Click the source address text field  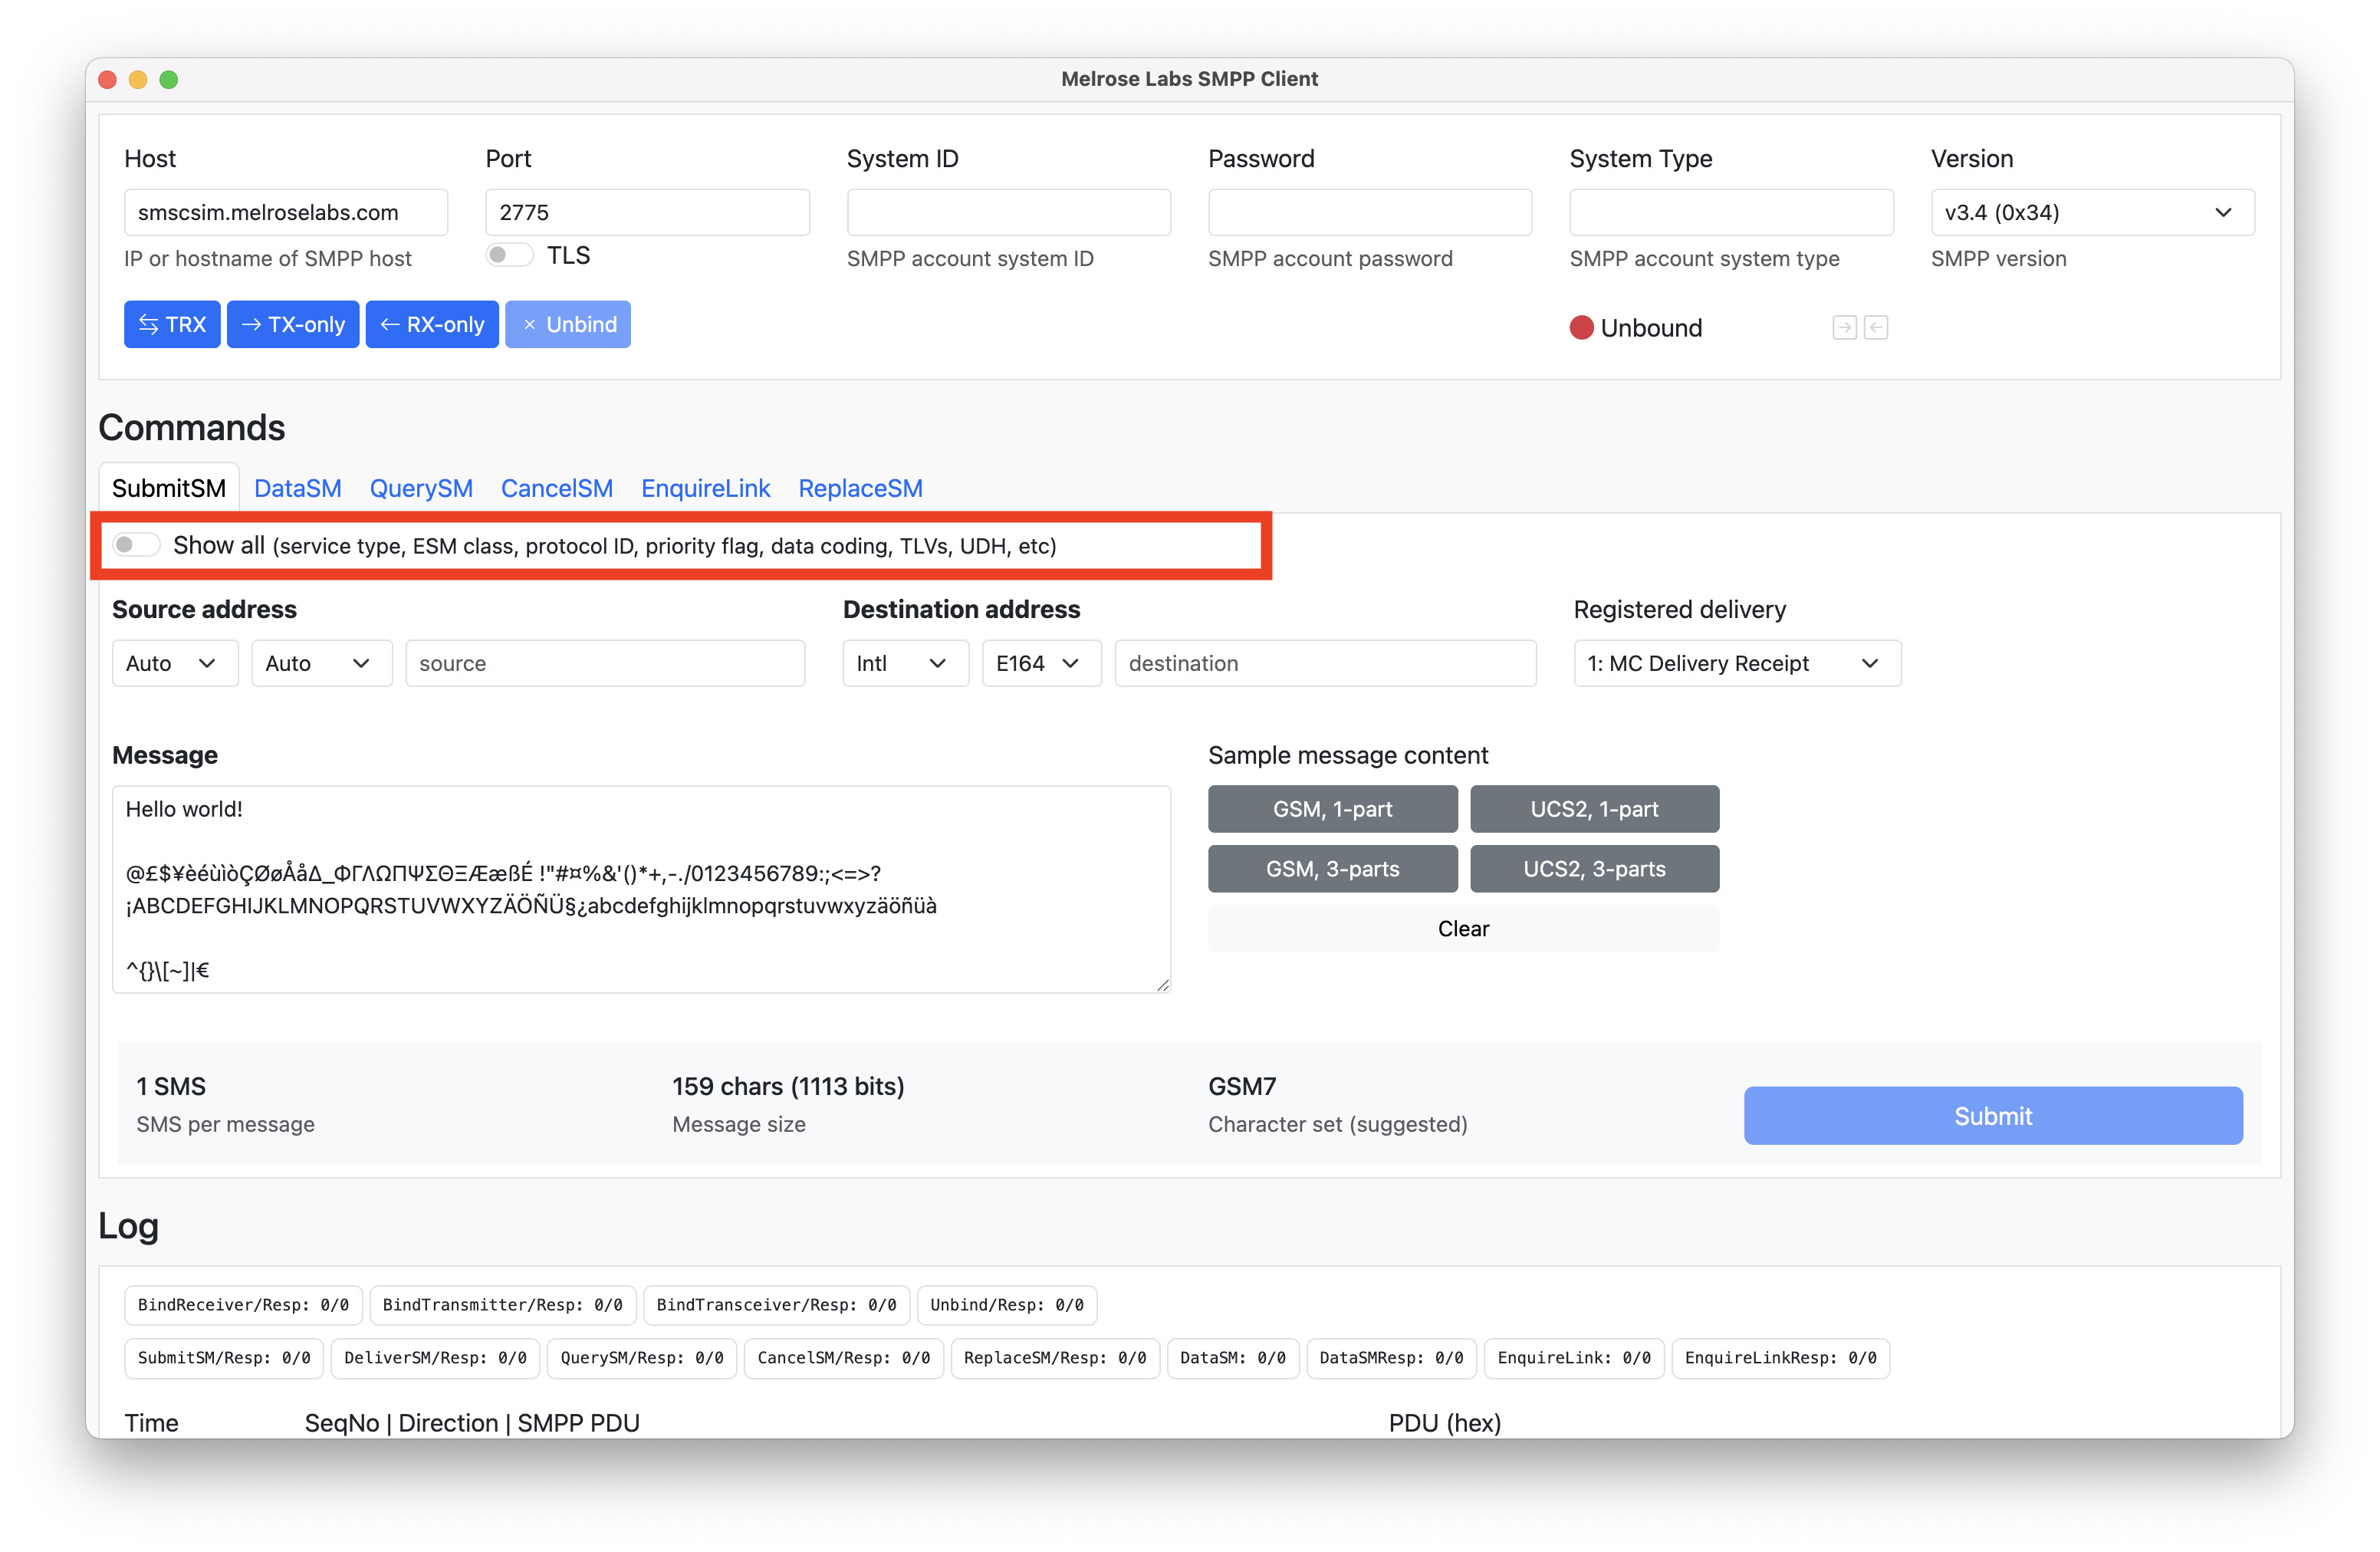click(x=605, y=663)
